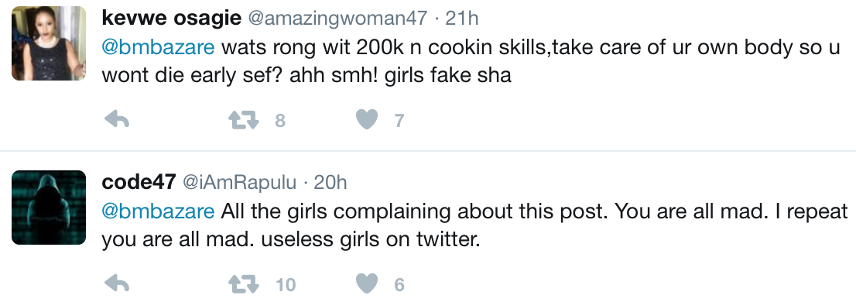856x302 pixels.
Task: Reply to kevwe osagie's tweet
Action: coord(116,119)
